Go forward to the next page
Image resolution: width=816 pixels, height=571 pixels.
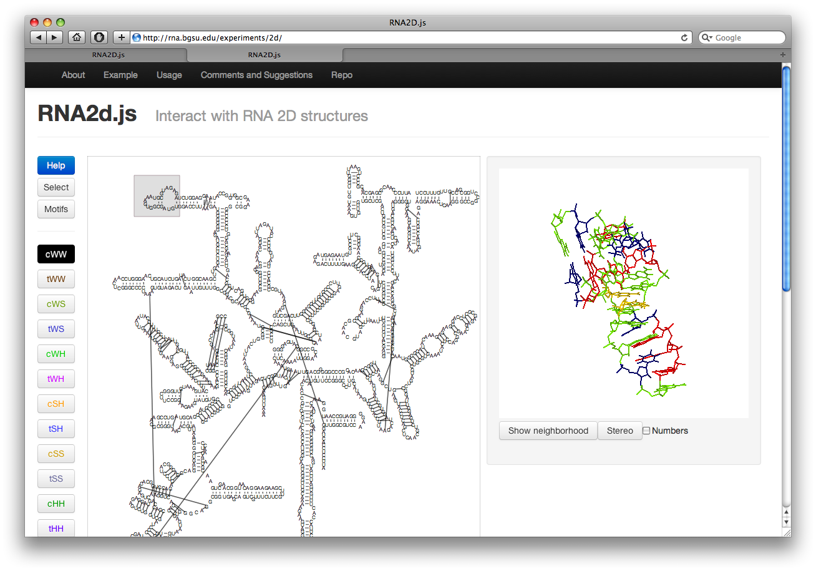[54, 37]
